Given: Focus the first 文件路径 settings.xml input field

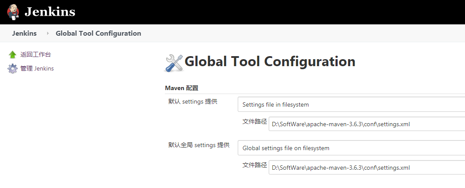Looking at the screenshot, I should point(366,124).
